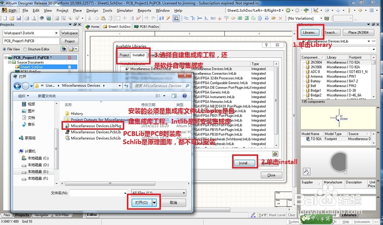Image resolution: width=383 pixels, height=225 pixels.
Task: Open the 组织 organize dropdown
Action: 24,96
